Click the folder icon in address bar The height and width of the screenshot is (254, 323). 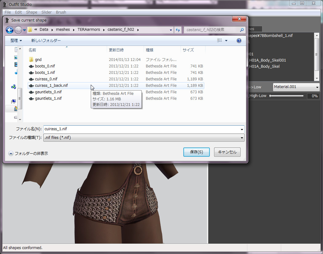(30, 30)
